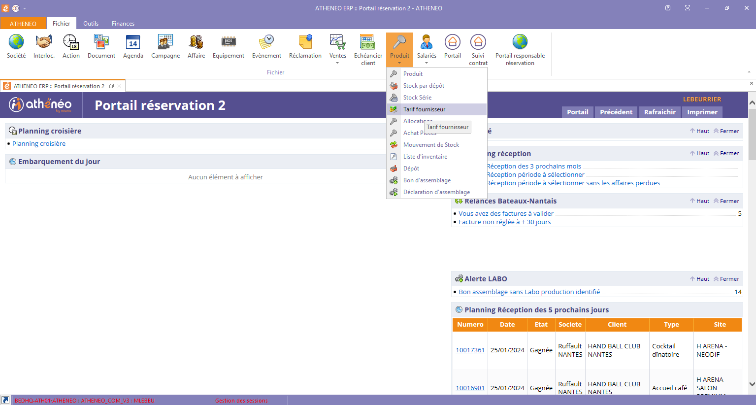Click the Rafraichir button
The image size is (756, 405).
660,112
